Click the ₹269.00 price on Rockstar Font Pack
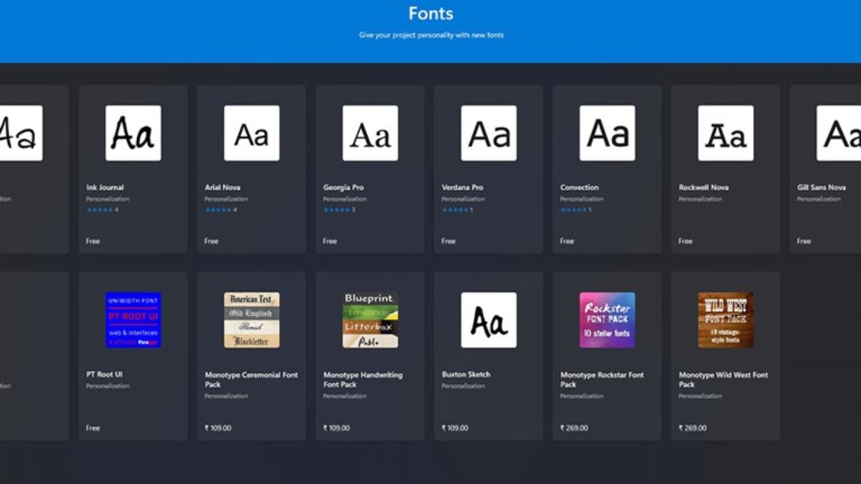Viewport: 861px width, 484px height. (x=574, y=428)
